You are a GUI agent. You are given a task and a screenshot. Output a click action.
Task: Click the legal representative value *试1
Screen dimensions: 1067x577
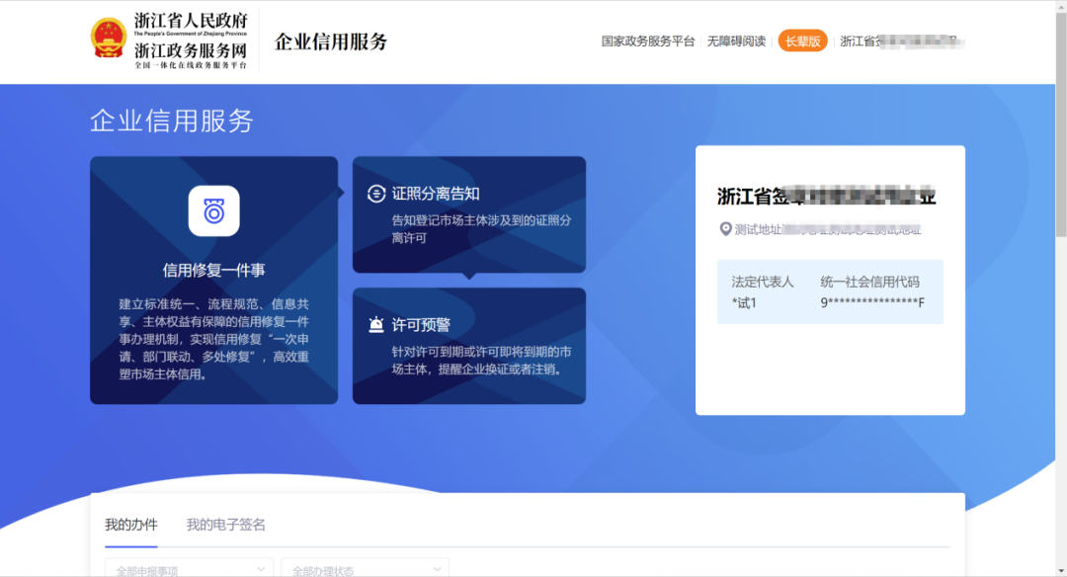coord(744,302)
